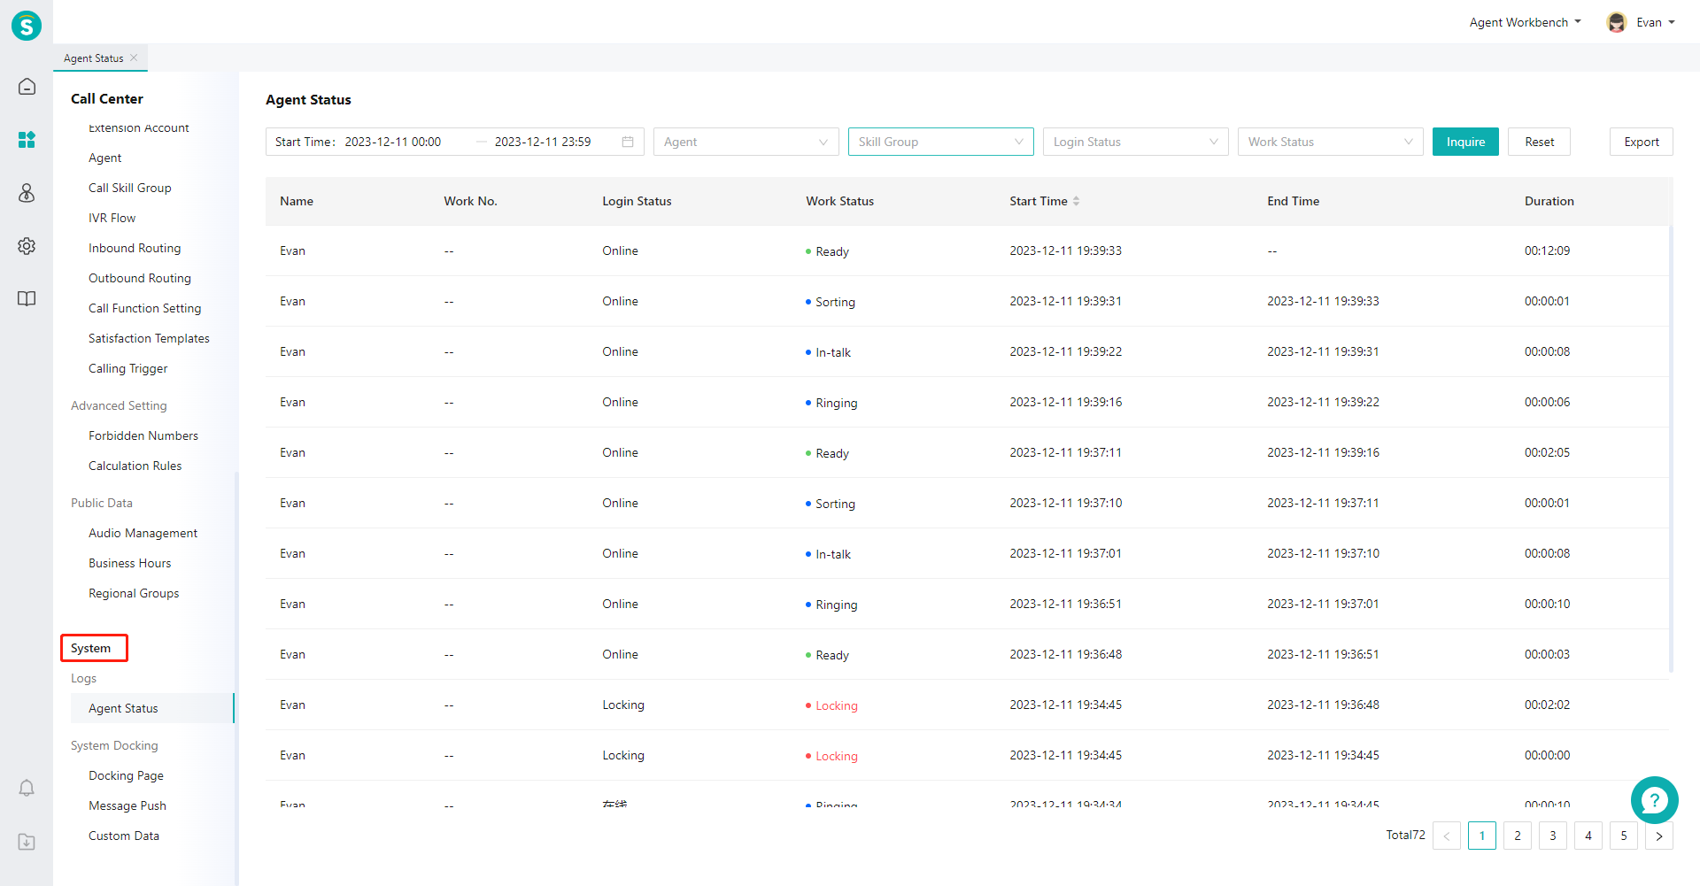Click start time 2023-12-11 19:39:33 cell
The image size is (1700, 886).
[1065, 250]
